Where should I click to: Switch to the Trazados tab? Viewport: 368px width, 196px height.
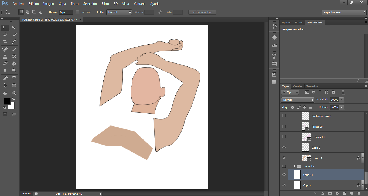[x=312, y=86]
